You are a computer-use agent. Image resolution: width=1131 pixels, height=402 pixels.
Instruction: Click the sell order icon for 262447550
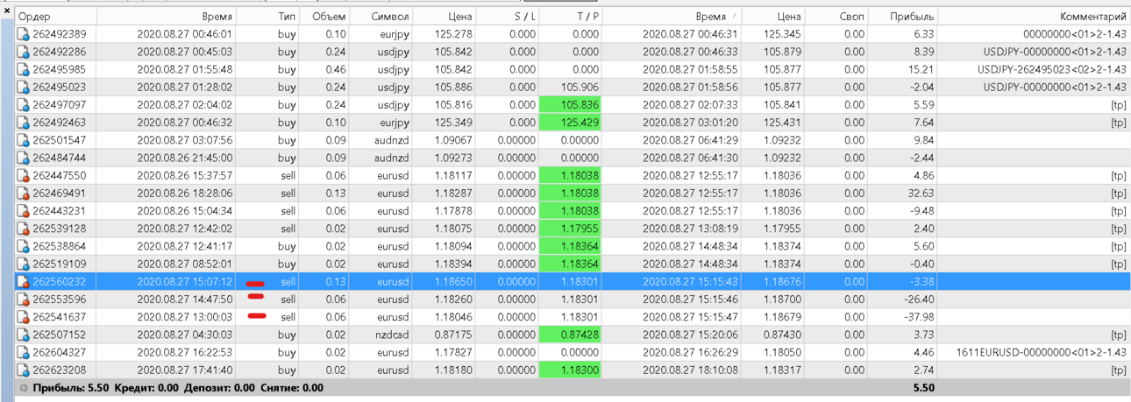click(24, 175)
